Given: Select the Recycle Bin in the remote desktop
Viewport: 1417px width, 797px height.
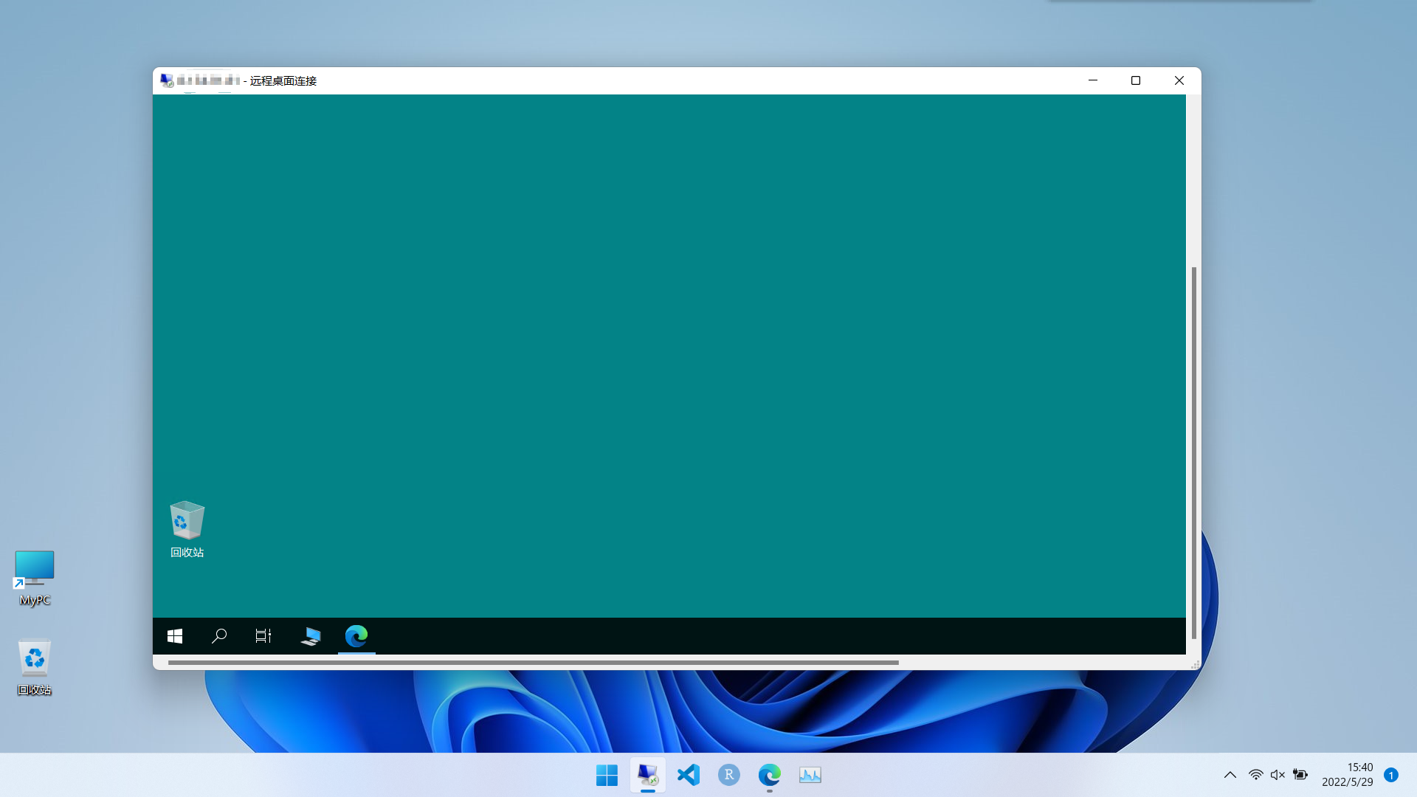Looking at the screenshot, I should click(x=187, y=528).
